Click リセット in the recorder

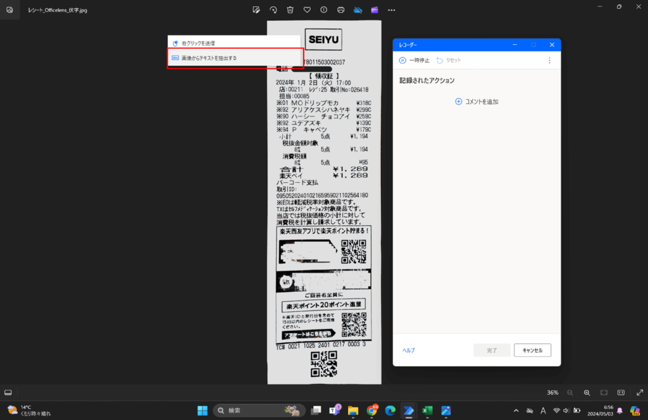click(449, 60)
